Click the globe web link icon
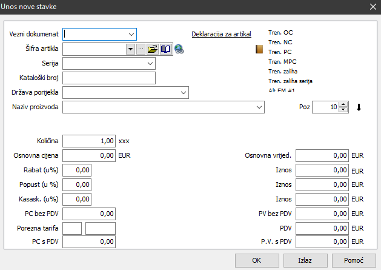 click(179, 50)
